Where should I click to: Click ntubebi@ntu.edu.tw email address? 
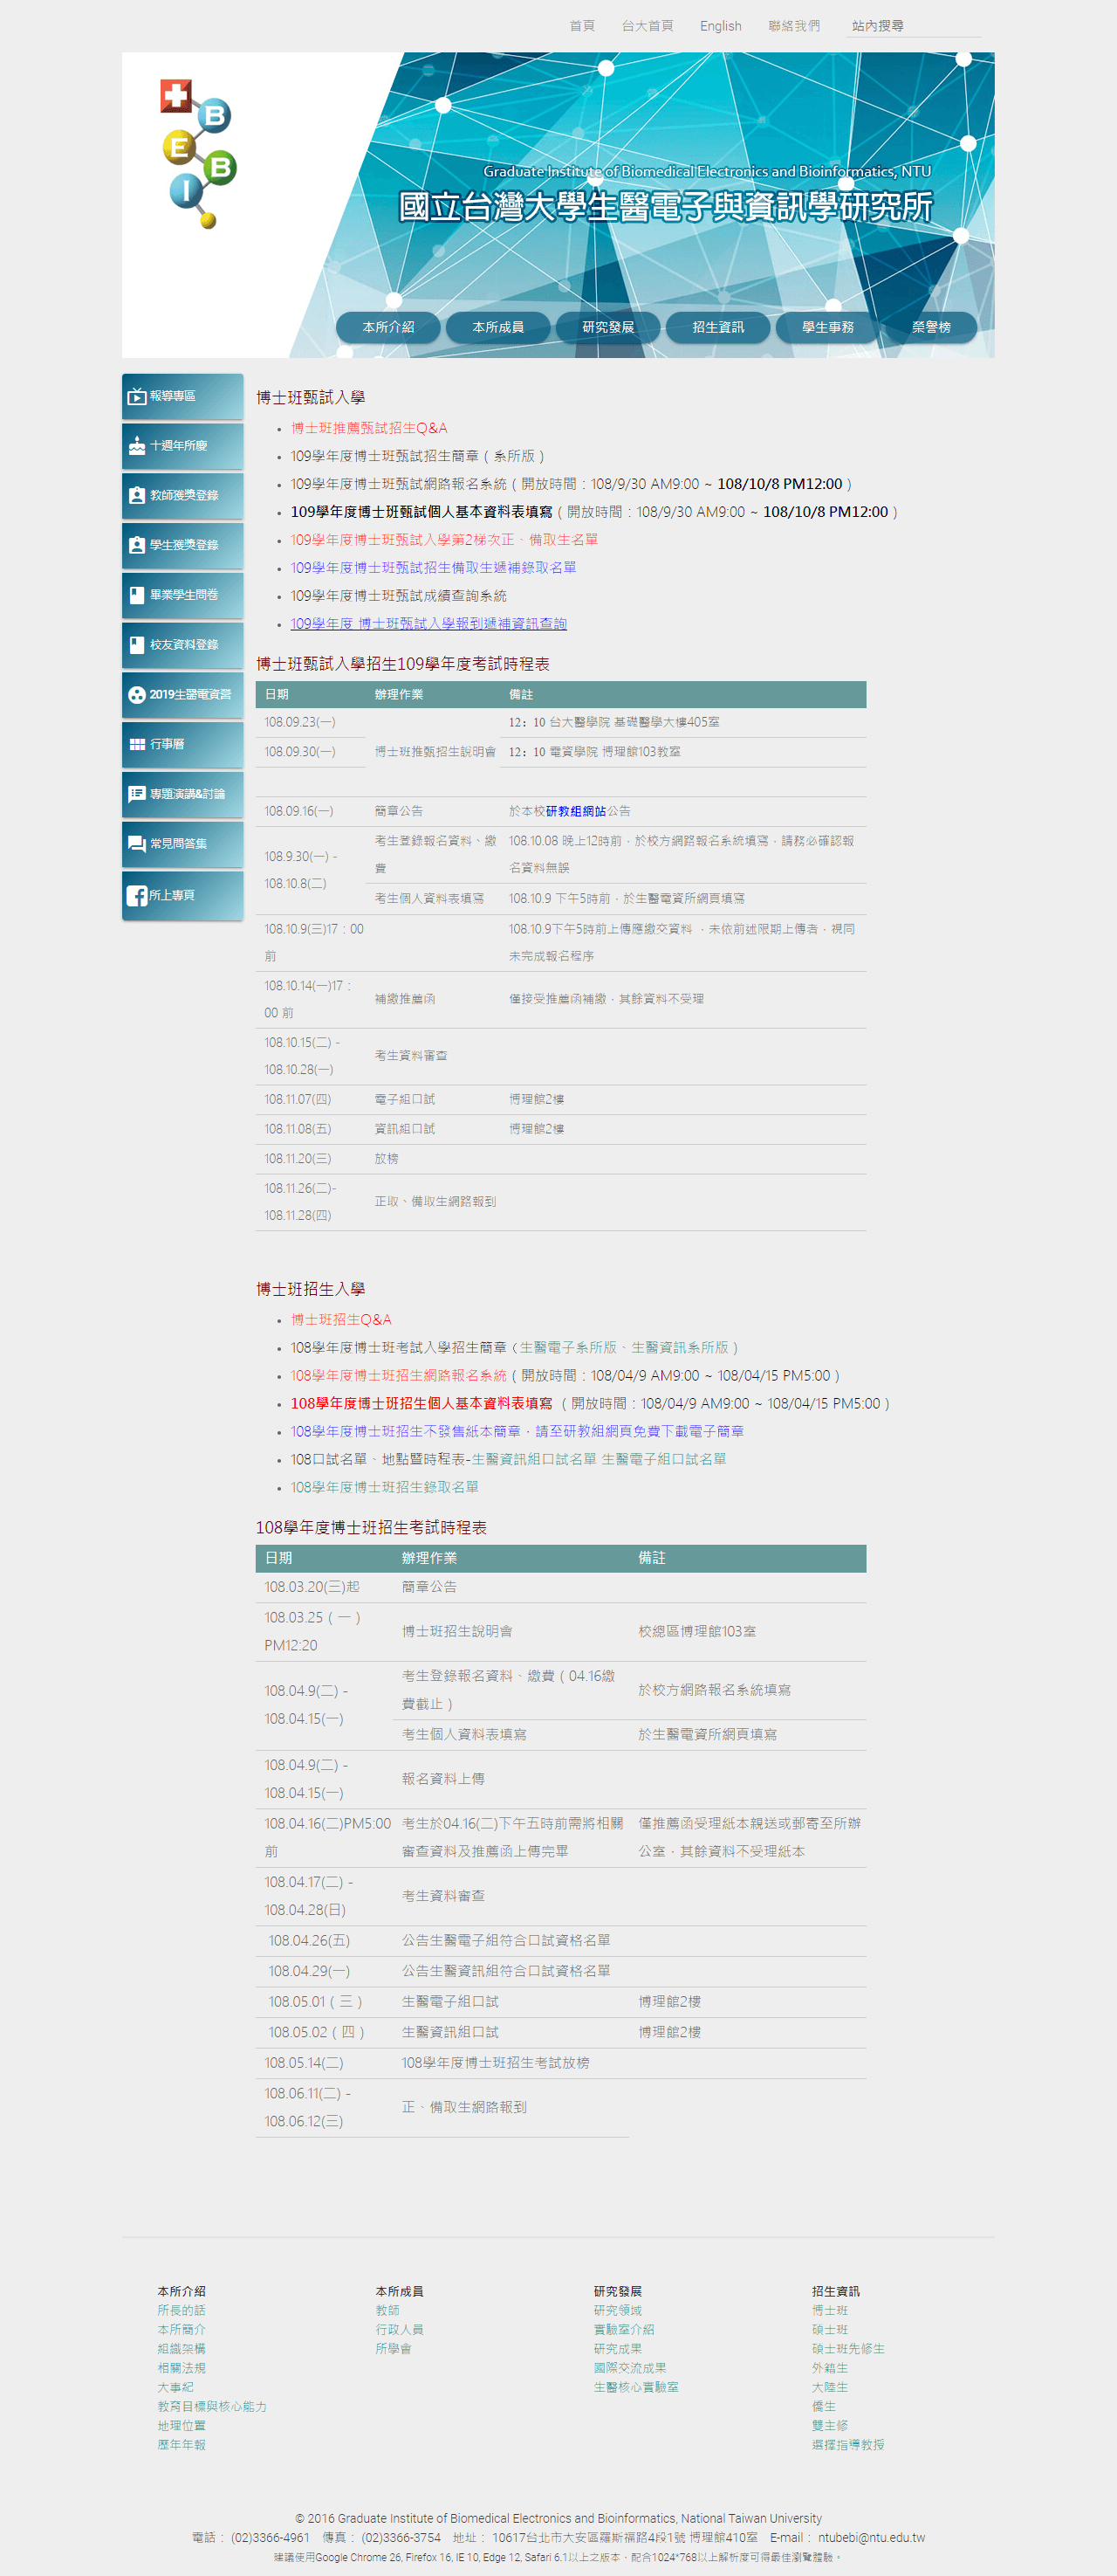click(871, 2538)
